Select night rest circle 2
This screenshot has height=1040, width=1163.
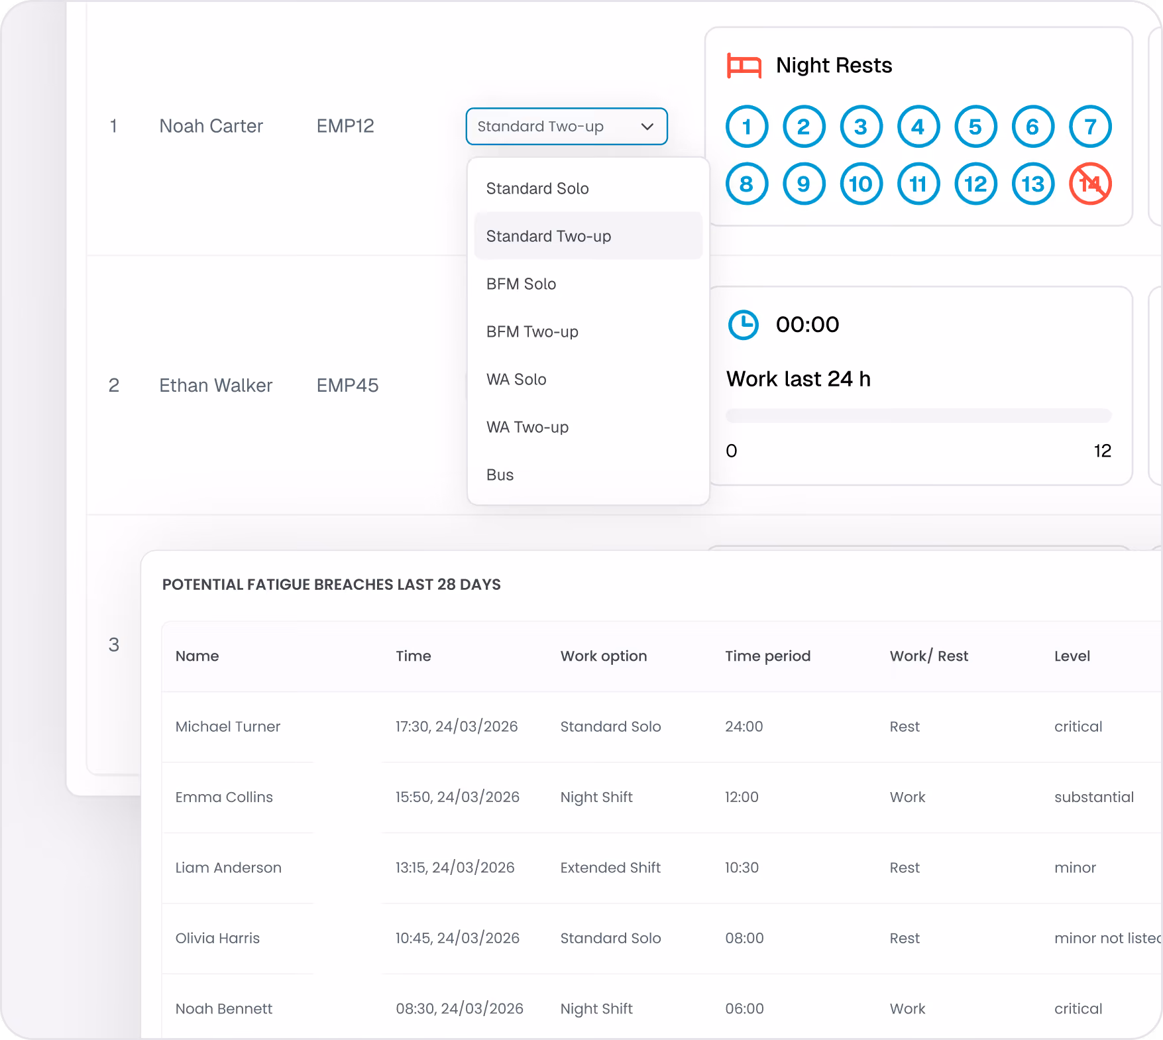(x=804, y=127)
